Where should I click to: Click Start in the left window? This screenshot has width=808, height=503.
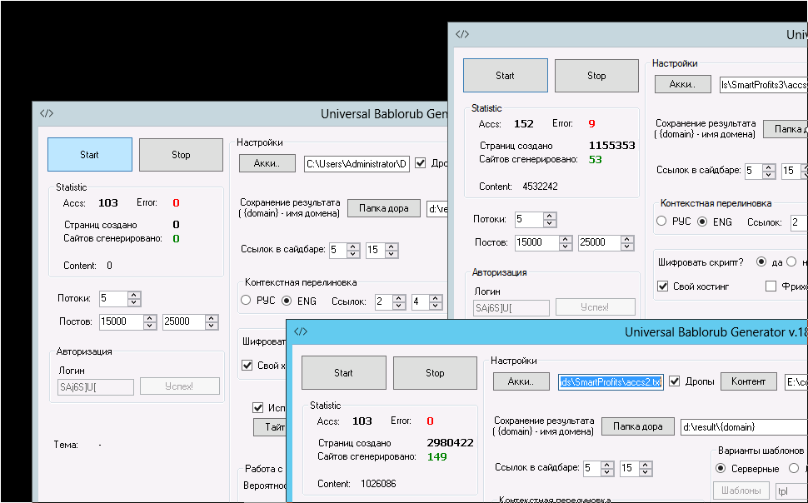tap(90, 155)
